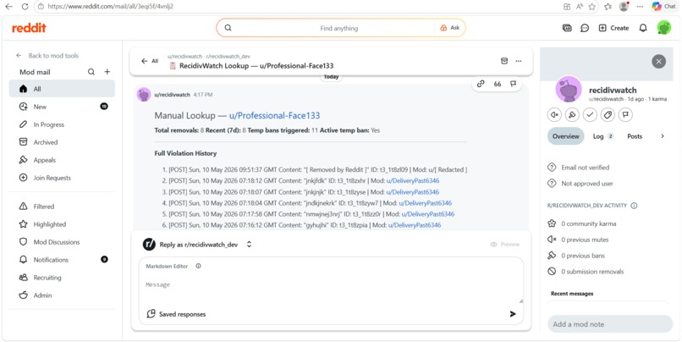Toggle the message Preview
Image resolution: width=682 pixels, height=342 pixels.
(505, 245)
